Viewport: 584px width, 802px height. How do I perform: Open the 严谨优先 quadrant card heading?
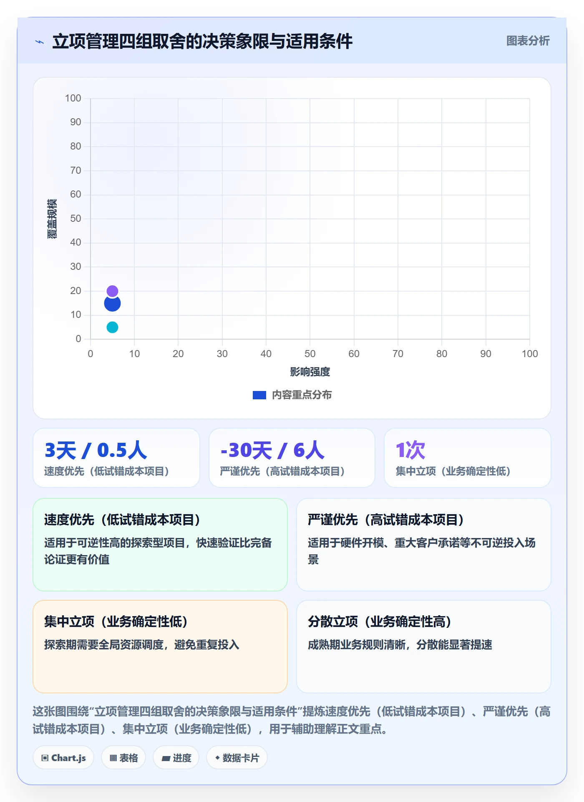386,520
